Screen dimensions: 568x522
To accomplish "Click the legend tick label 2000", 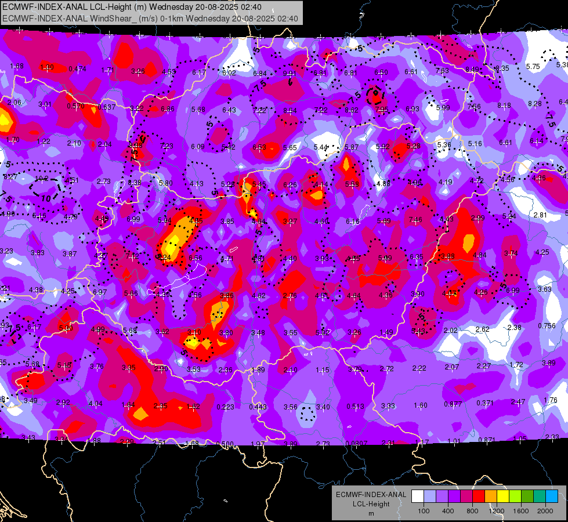I will pos(545,511).
